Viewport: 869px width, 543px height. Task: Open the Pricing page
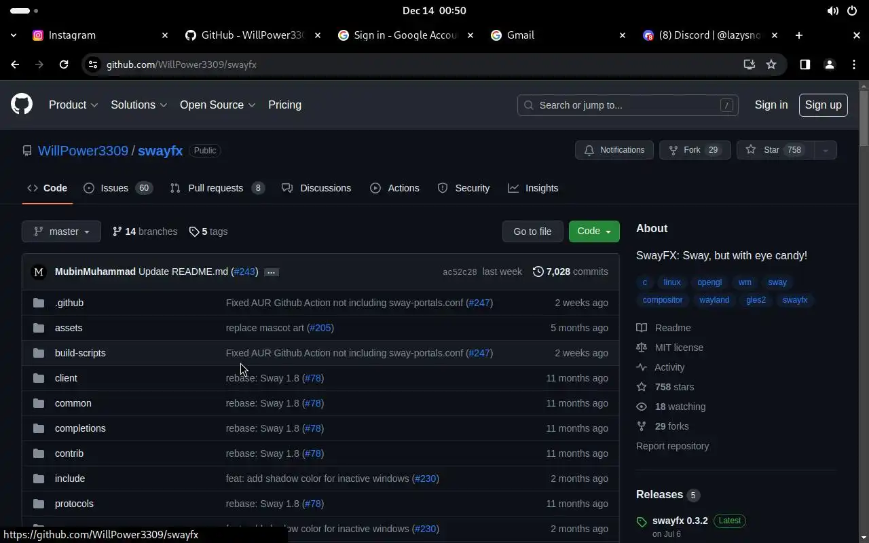[284, 105]
